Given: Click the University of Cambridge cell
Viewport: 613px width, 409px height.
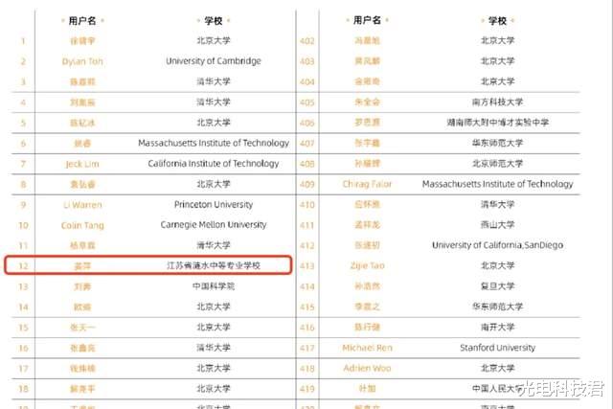Looking at the screenshot, I should click(214, 61).
